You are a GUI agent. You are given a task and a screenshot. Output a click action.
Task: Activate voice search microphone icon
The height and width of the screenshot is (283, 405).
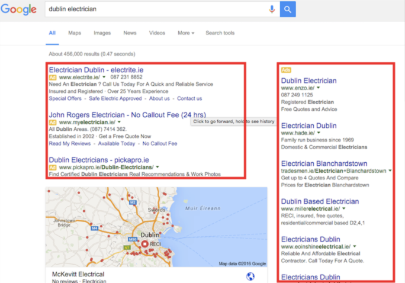point(272,9)
